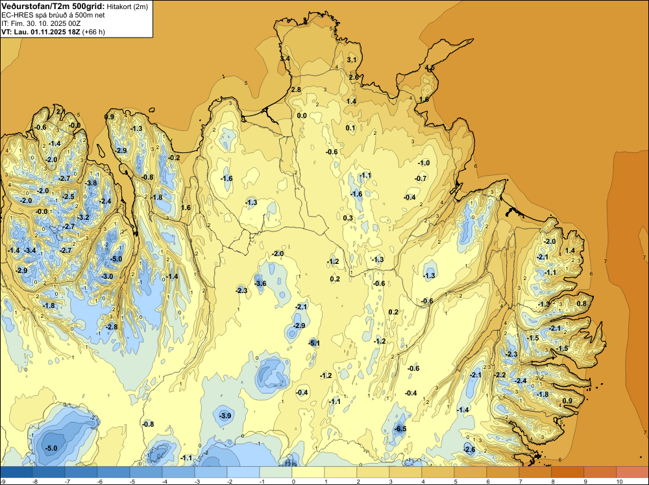Click the legend swatch between -3 and -2
Screen dimensions: 649x485
(211, 472)
